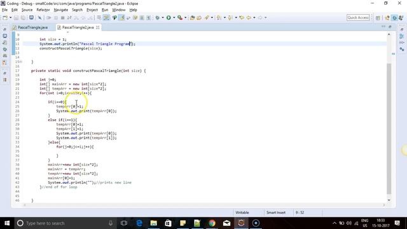Toggle Skip All Breakpoints

coord(39,18)
